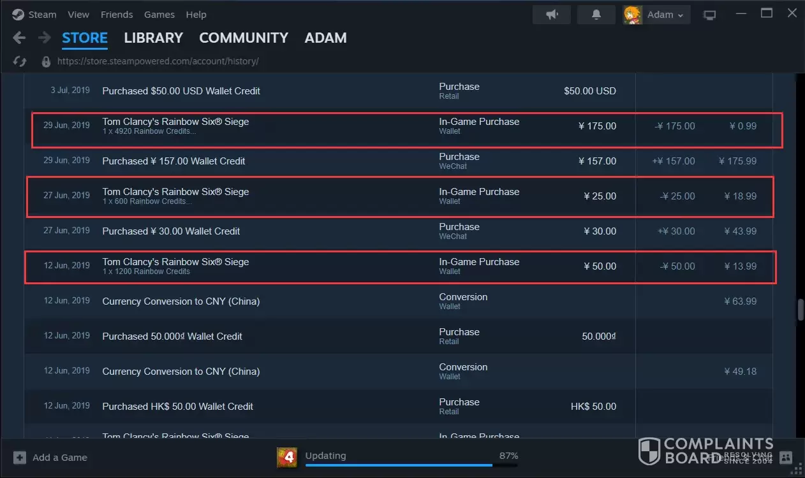Open notifications bell icon
805x478 pixels.
tap(596, 15)
